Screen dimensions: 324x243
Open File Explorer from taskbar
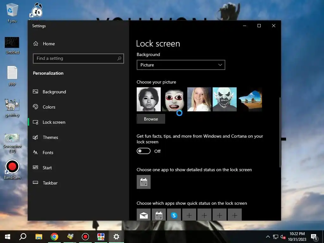point(39,237)
